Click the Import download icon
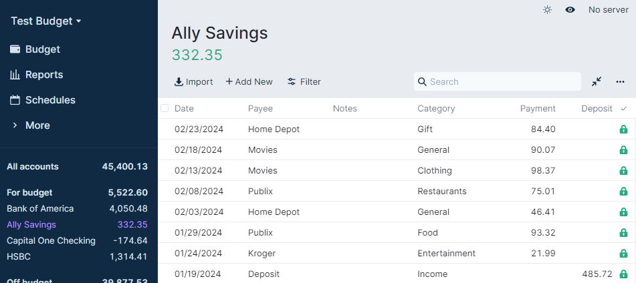 [x=179, y=82]
